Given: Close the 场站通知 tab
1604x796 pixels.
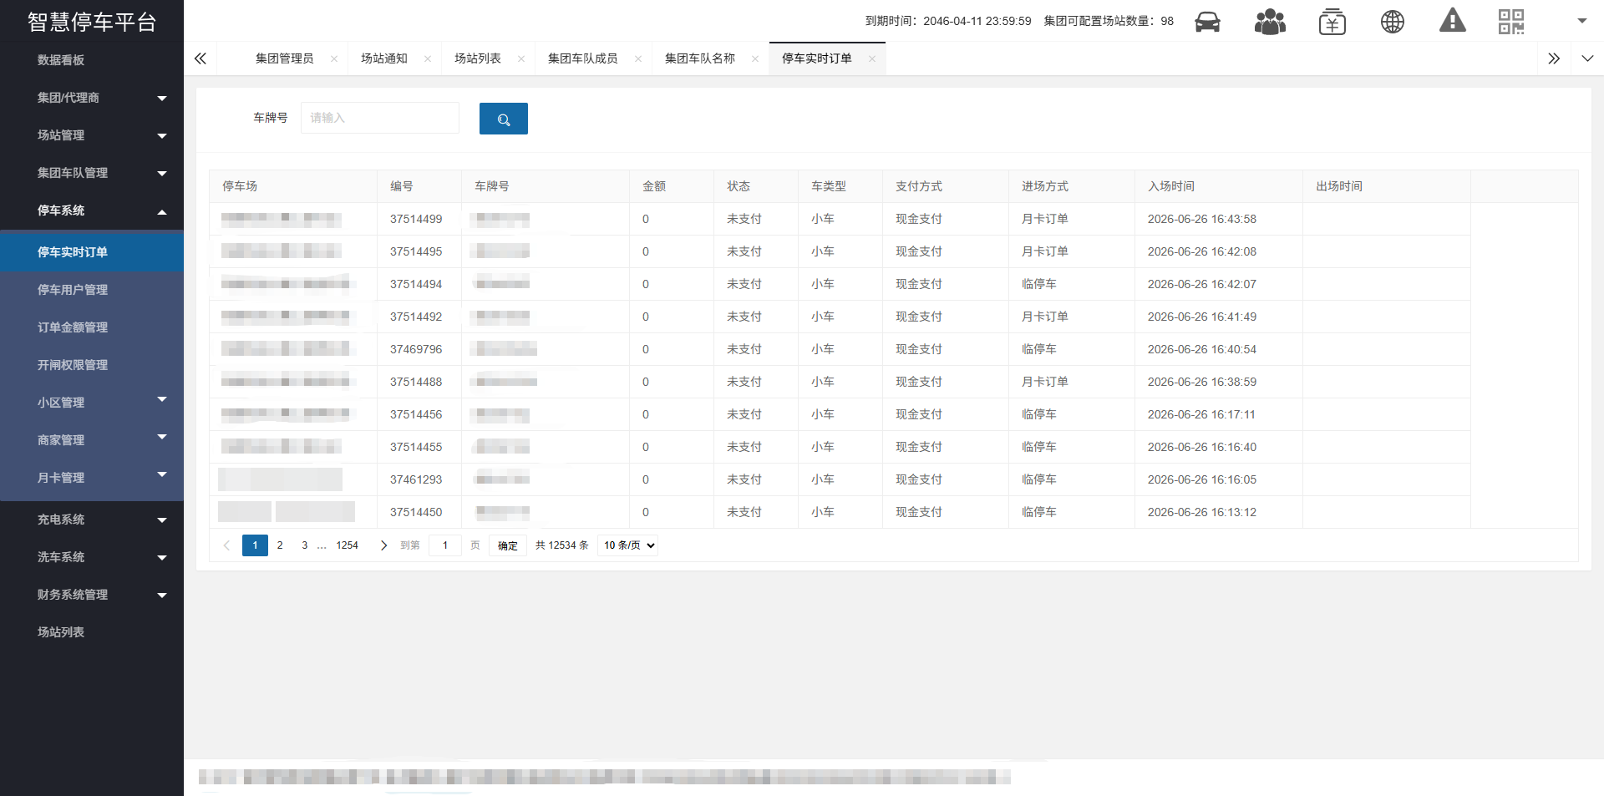Looking at the screenshot, I should coord(428,58).
